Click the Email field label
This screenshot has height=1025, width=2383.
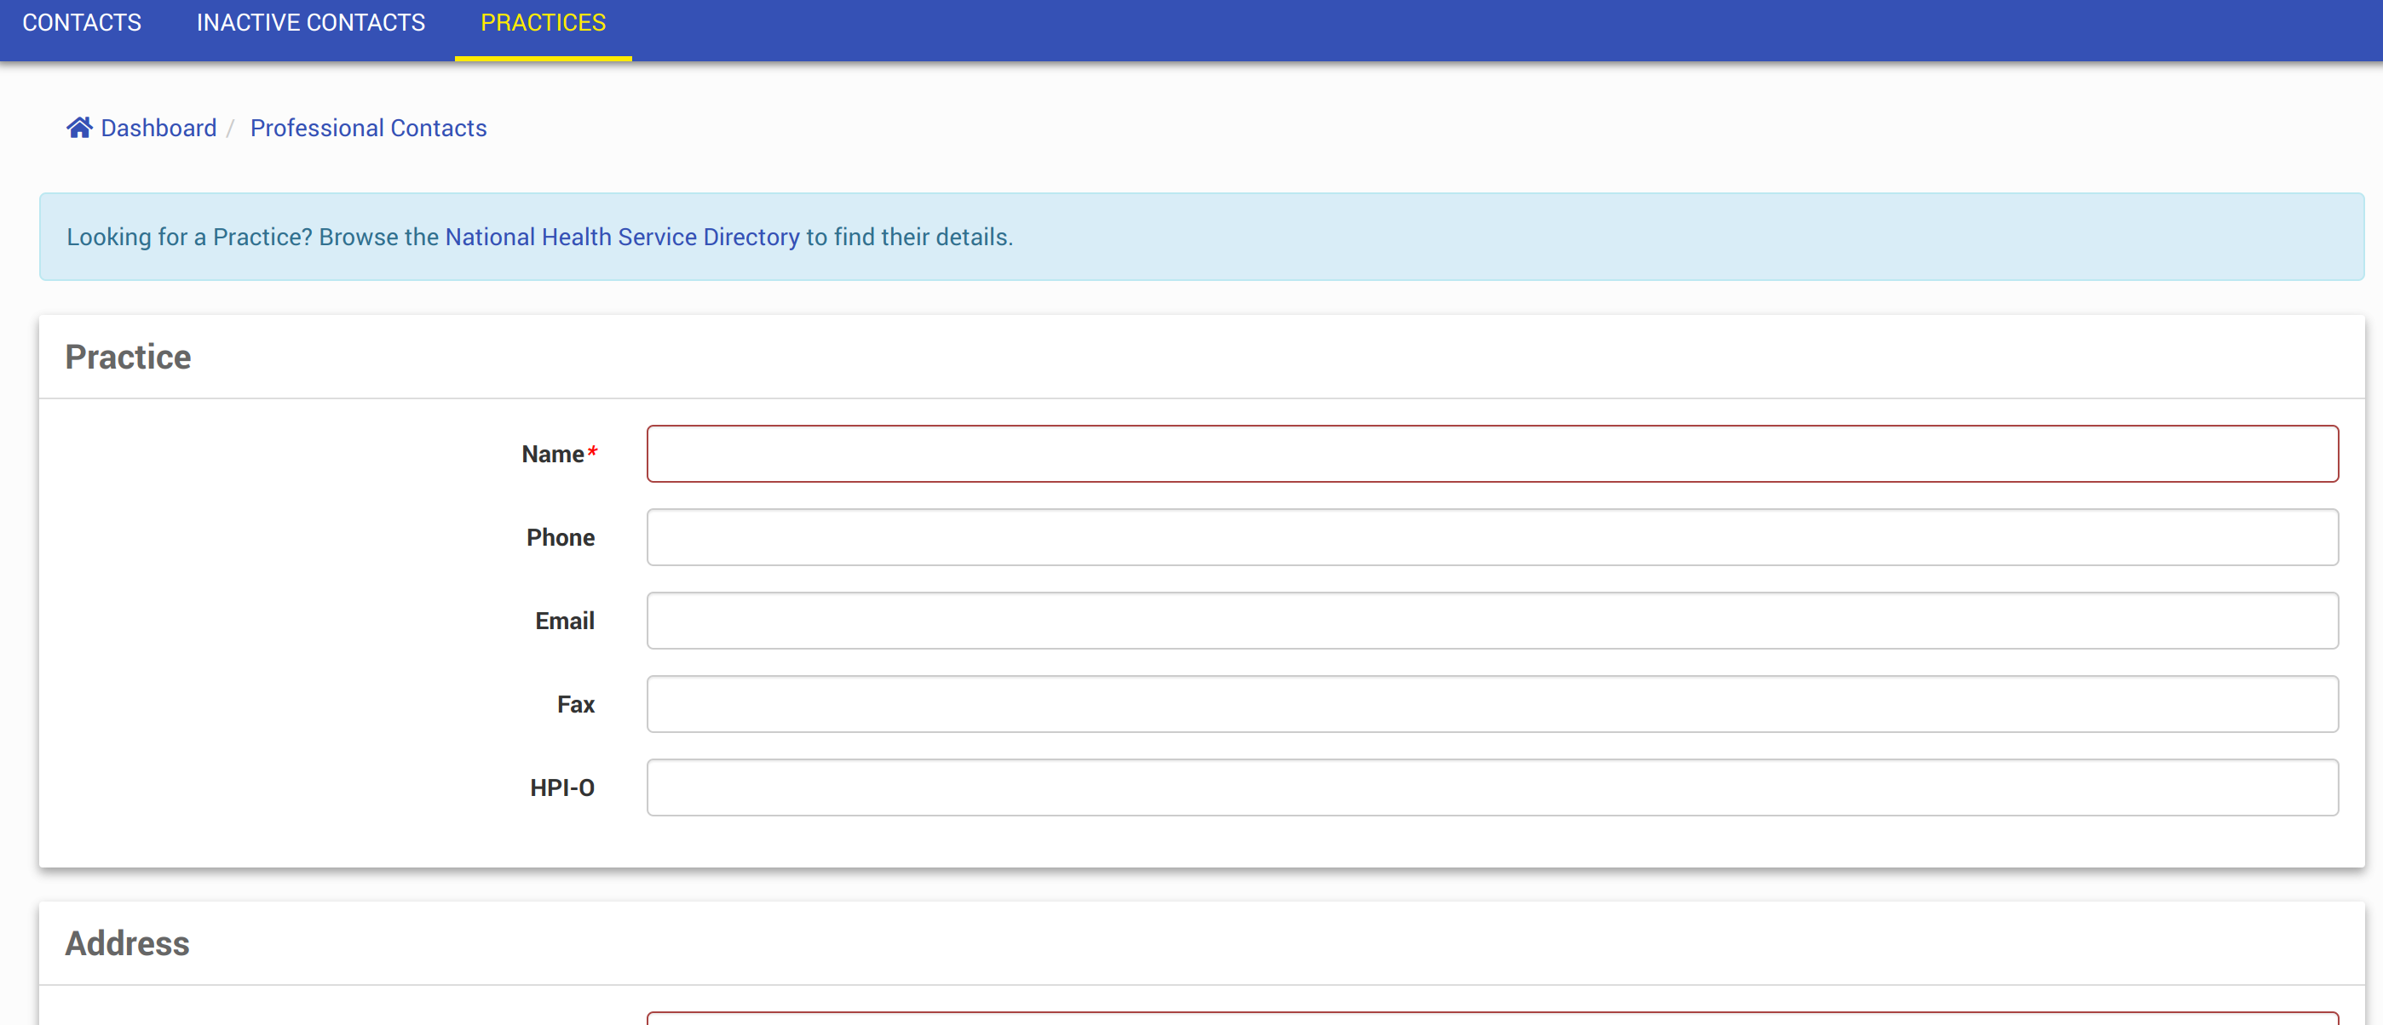[564, 620]
